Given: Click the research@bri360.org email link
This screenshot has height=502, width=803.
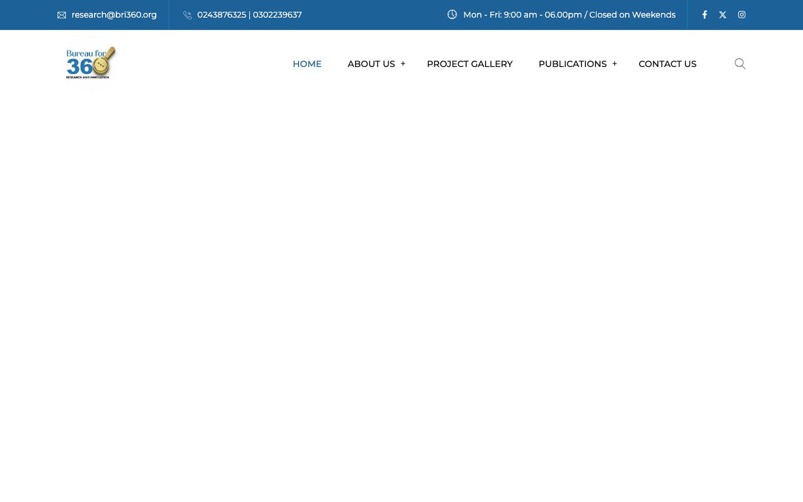Looking at the screenshot, I should tap(114, 15).
